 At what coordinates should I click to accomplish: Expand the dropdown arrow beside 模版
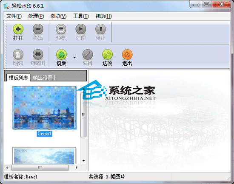click(x=74, y=57)
